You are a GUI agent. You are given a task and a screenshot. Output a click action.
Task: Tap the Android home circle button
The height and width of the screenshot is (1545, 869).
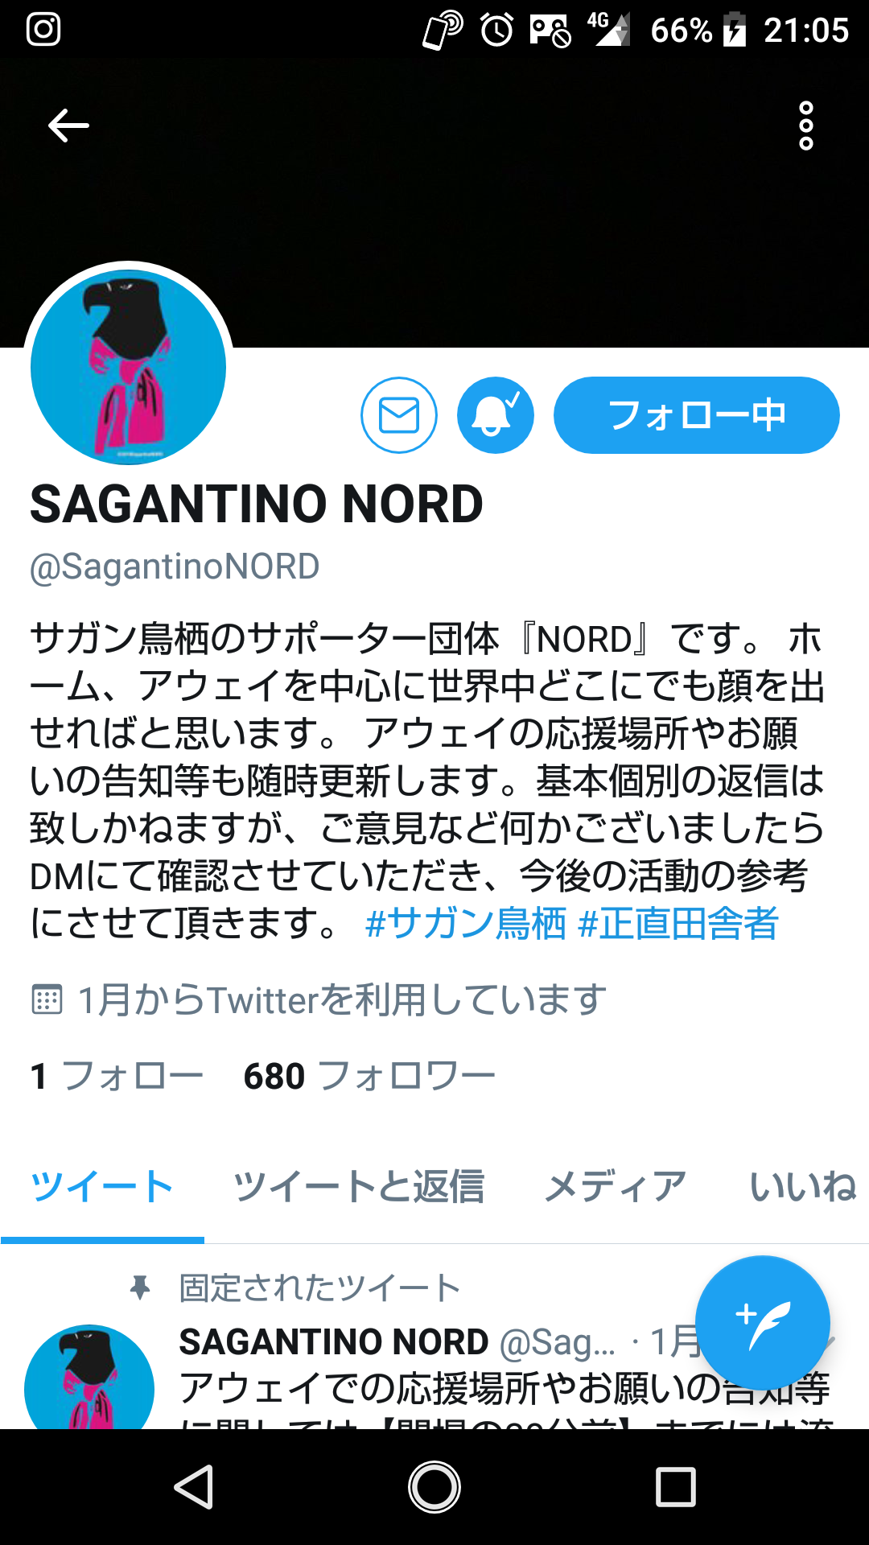click(434, 1487)
